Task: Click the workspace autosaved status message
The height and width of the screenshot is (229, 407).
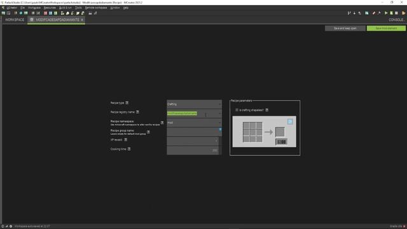Action: tap(32, 226)
